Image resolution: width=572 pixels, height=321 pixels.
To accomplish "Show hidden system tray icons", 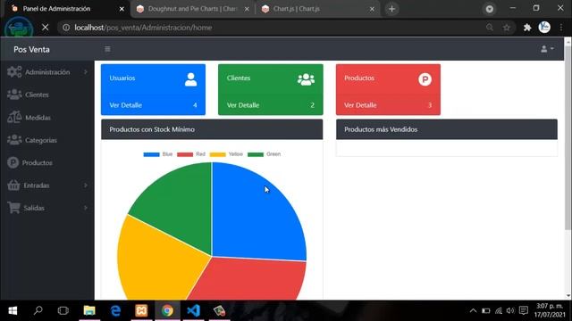I will pyautogui.click(x=473, y=310).
